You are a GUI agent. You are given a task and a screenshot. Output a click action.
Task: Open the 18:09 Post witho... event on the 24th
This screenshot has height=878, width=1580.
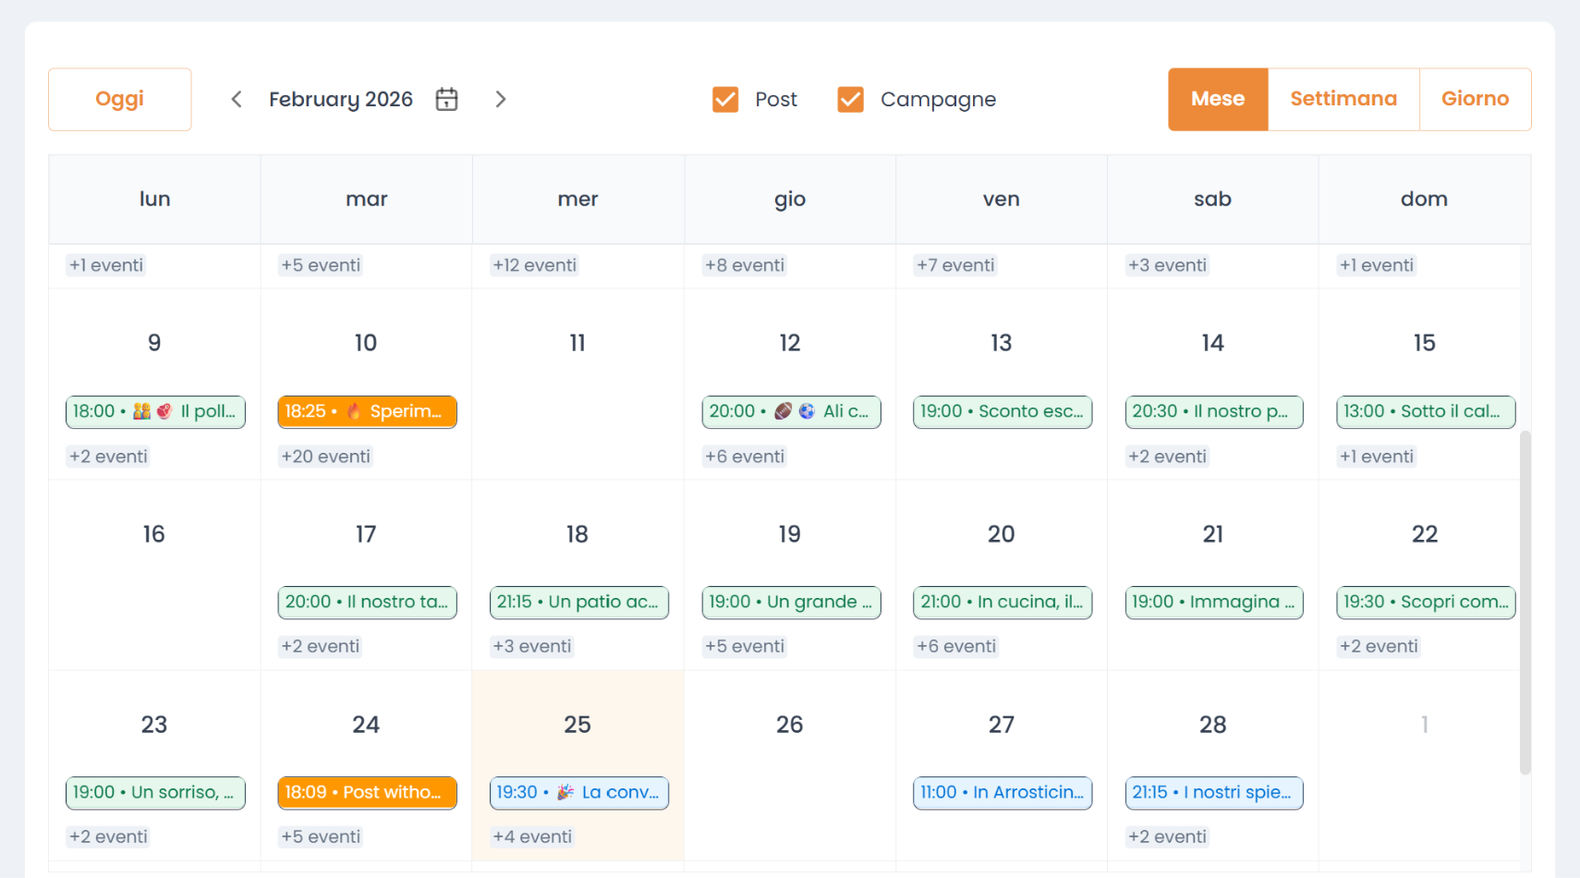click(x=367, y=792)
